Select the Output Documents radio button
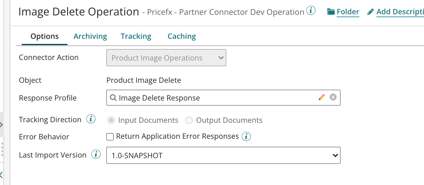 tap(189, 120)
